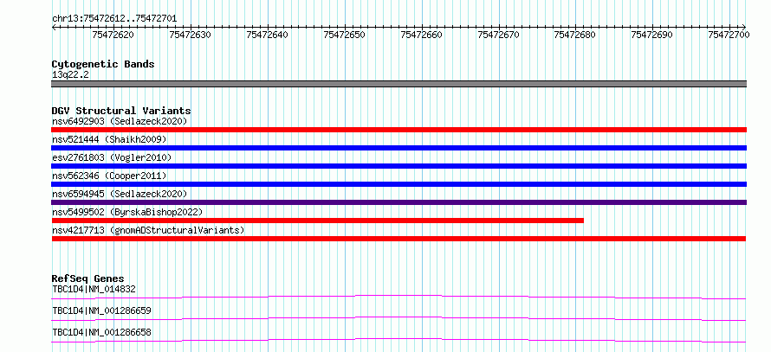Image resolution: width=771 pixels, height=352 pixels.
Task: Select the blue bar for esv2761803
Action: coord(398,166)
